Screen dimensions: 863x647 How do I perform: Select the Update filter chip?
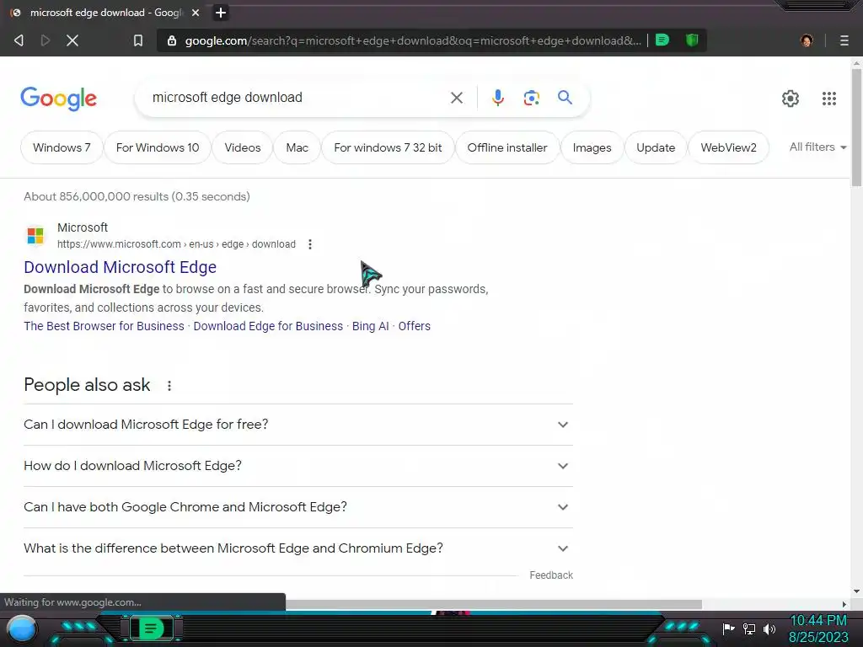(656, 147)
